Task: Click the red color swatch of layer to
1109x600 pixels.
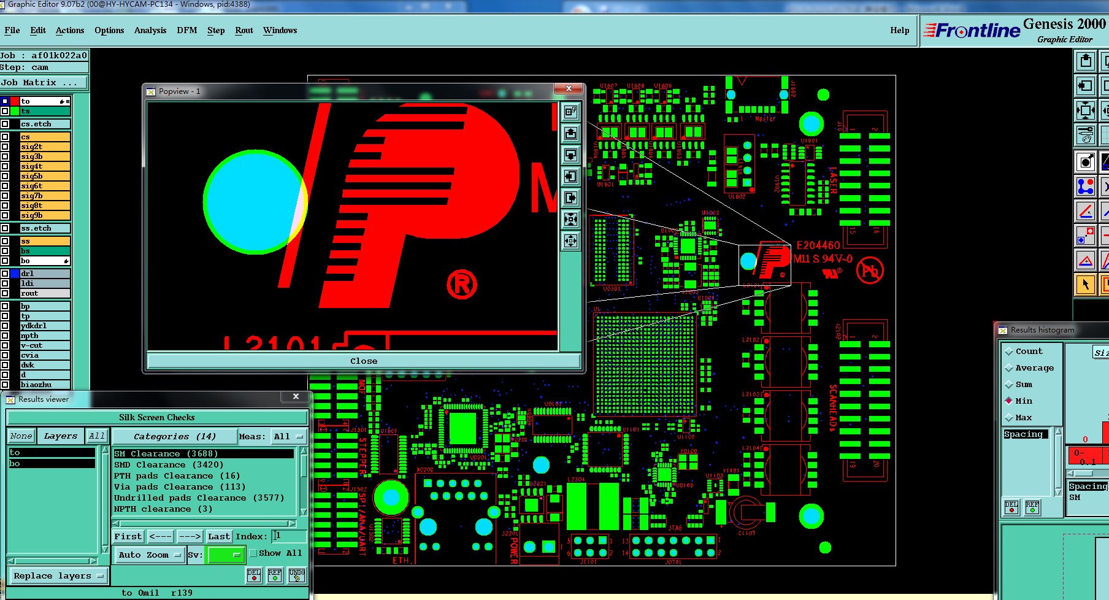Action: [15, 101]
